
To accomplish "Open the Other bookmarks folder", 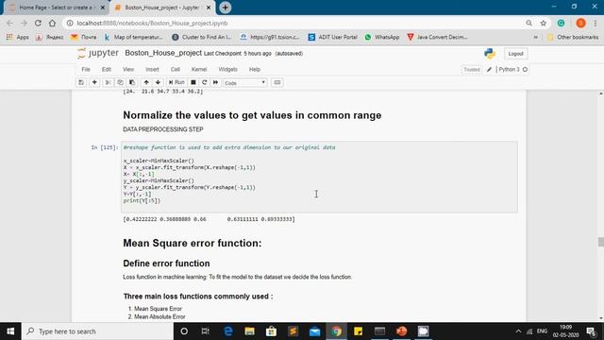I will point(573,37).
